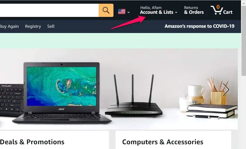Image resolution: width=246 pixels, height=149 pixels.
Task: Click inside the search text field
Action: point(49,10)
